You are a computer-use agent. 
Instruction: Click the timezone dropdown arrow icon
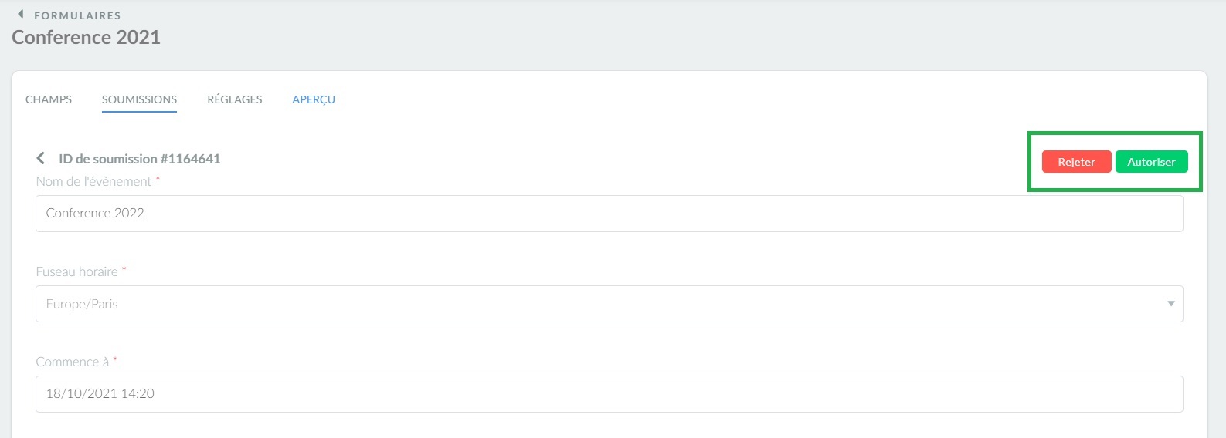click(x=1170, y=304)
